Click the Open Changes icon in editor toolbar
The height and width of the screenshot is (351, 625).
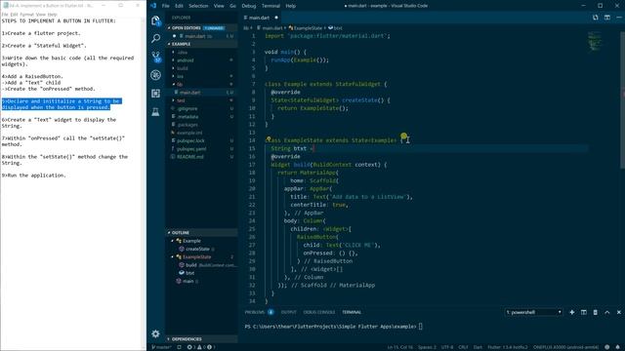[x=595, y=18]
